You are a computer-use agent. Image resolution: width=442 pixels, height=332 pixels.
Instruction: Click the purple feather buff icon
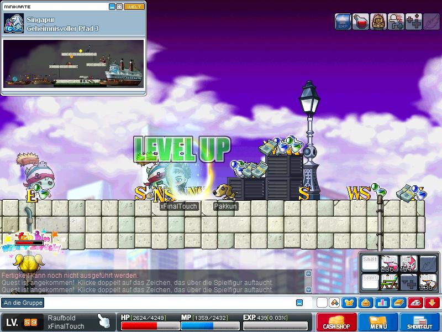pos(432,22)
